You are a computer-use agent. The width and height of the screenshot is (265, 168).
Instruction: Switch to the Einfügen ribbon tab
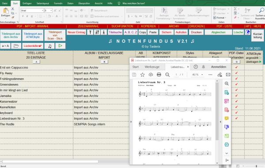point(27,3)
